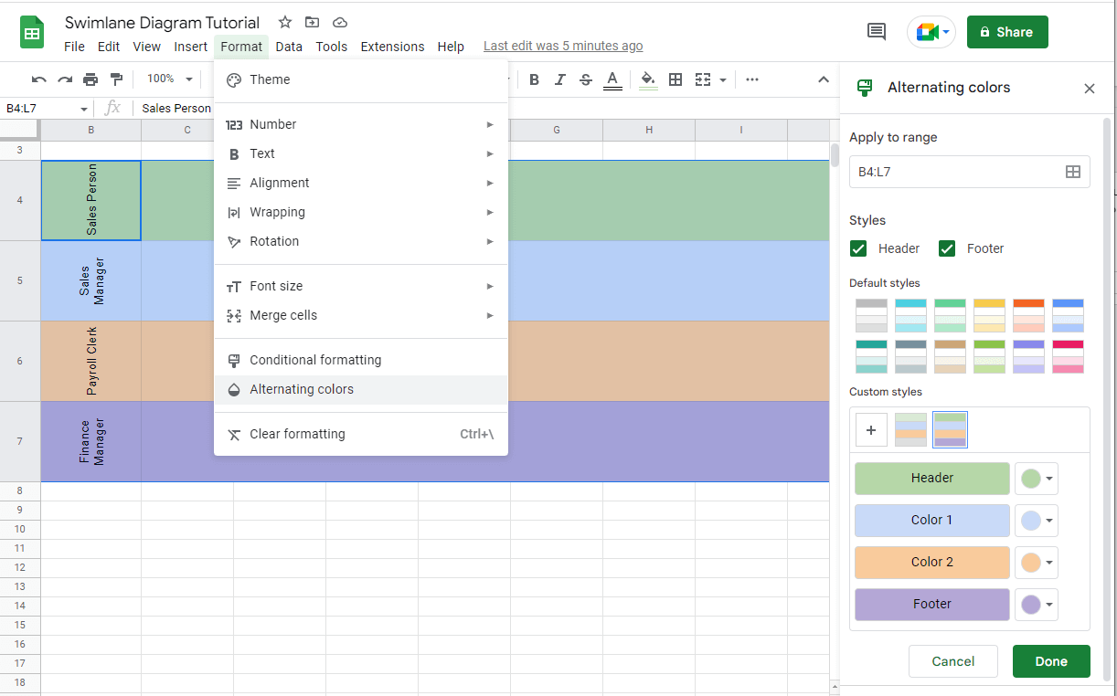Click Done to apply alternating colors
1117x696 pixels.
pyautogui.click(x=1051, y=660)
